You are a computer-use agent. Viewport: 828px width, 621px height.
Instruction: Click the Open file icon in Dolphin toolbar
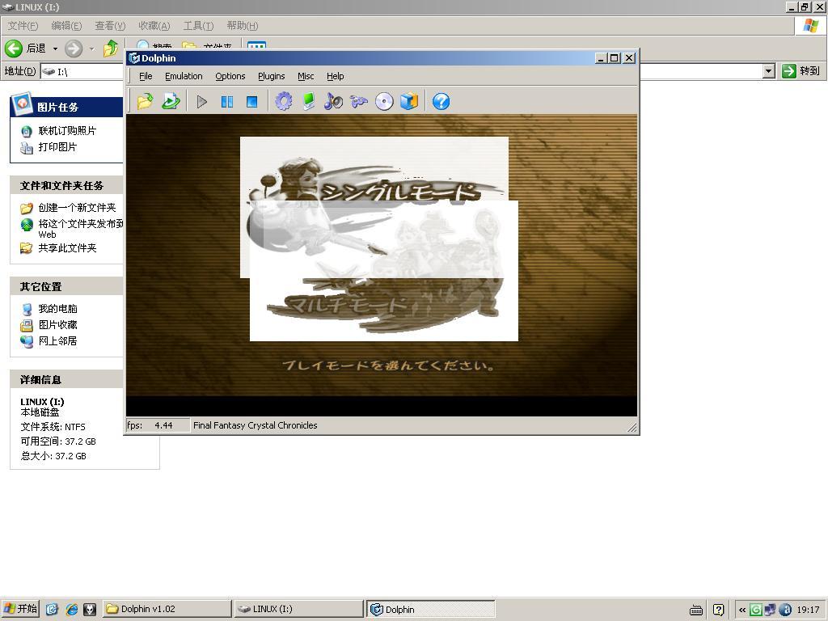point(146,101)
